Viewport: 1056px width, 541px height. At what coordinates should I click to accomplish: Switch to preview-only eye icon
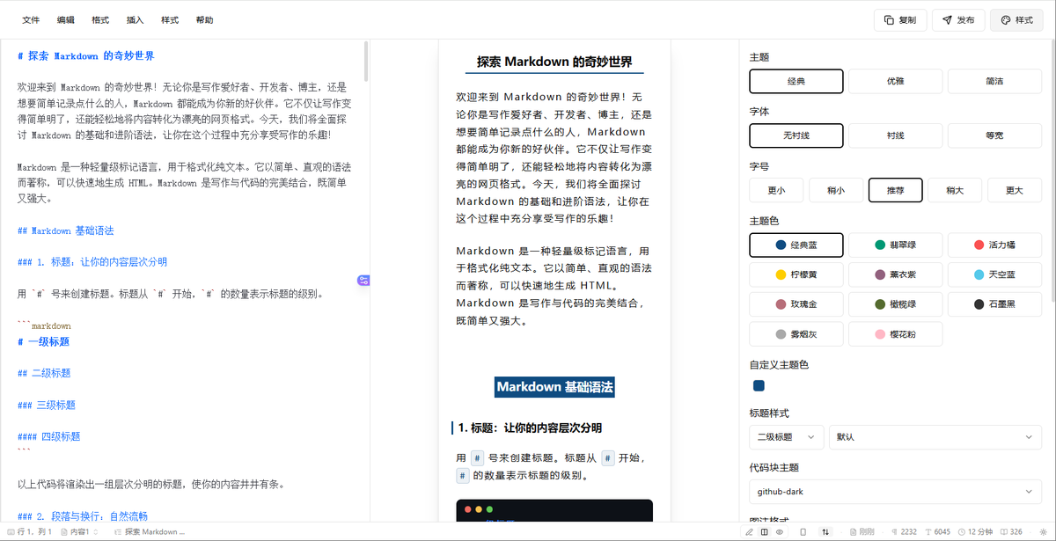[x=780, y=532]
